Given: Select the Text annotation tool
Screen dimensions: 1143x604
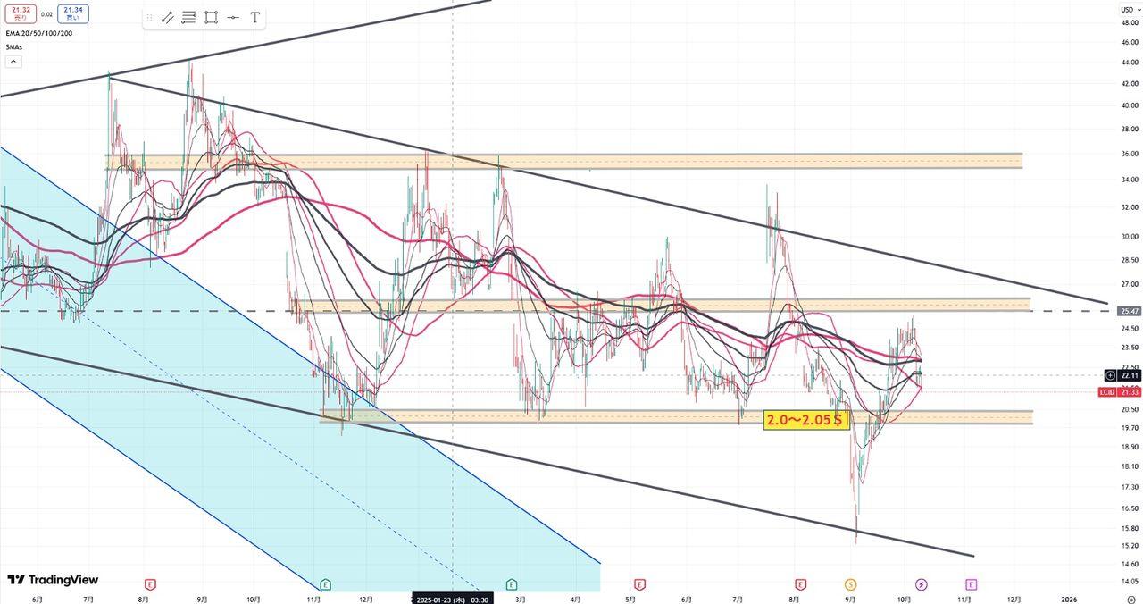Looking at the screenshot, I should [x=255, y=18].
